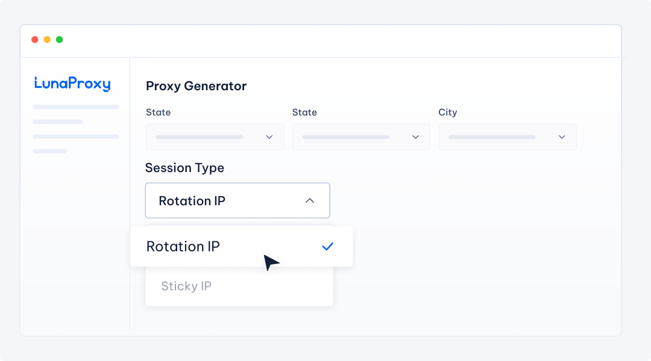Select the second sidebar navigation item
Image resolution: width=651 pixels, height=361 pixels.
[58, 122]
